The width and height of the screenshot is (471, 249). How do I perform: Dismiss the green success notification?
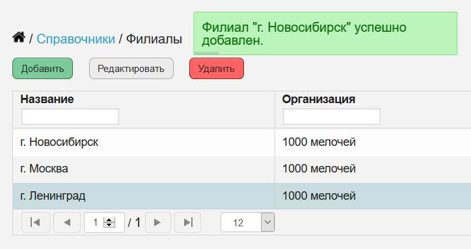pos(325,34)
